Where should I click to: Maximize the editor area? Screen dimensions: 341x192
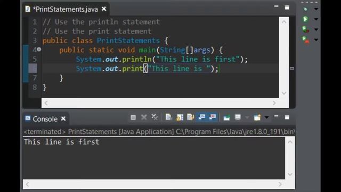coord(287,8)
